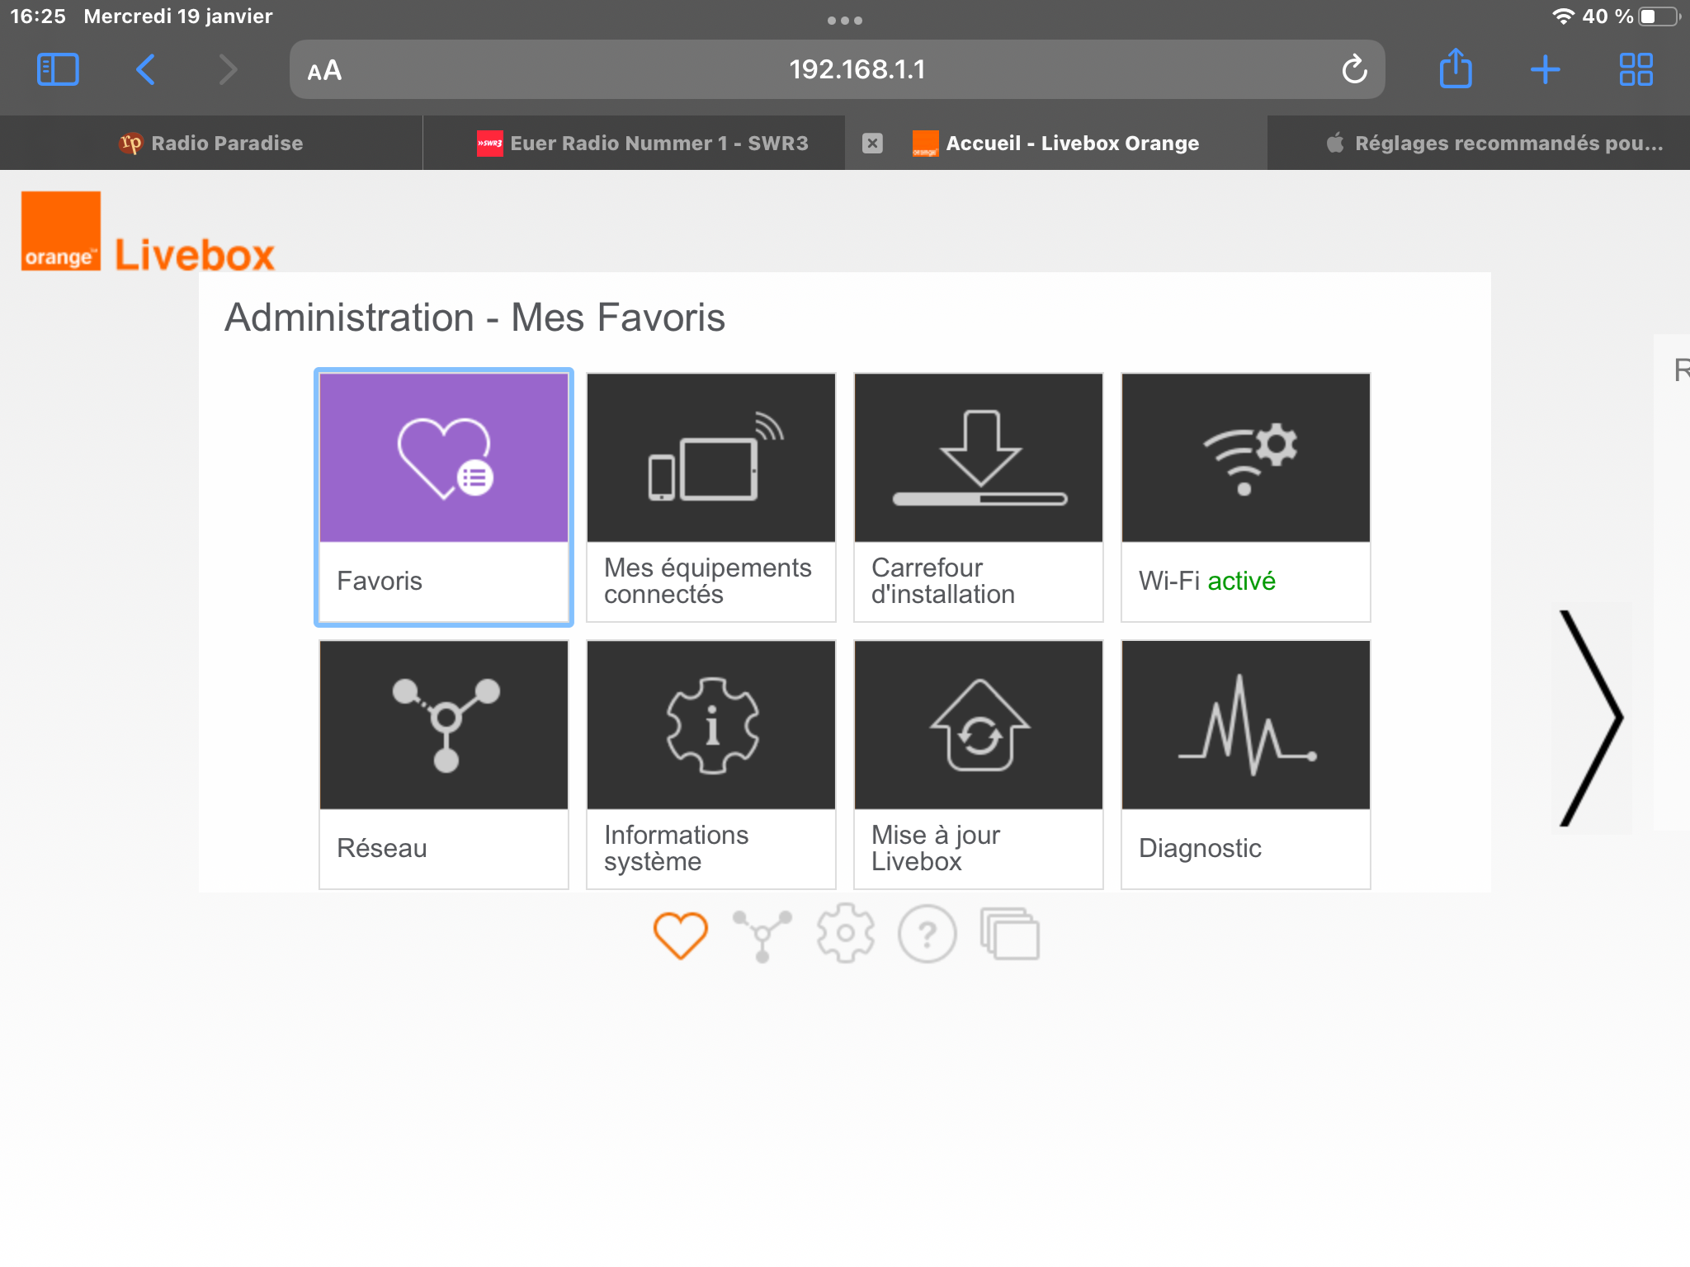Open Mise à jour Livebox tile
Image resolution: width=1690 pixels, height=1267 pixels.
978,764
